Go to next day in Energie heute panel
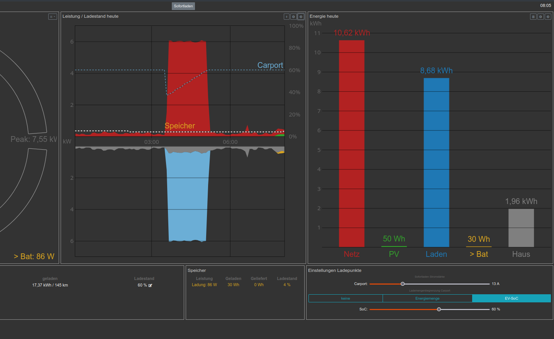 (548, 17)
